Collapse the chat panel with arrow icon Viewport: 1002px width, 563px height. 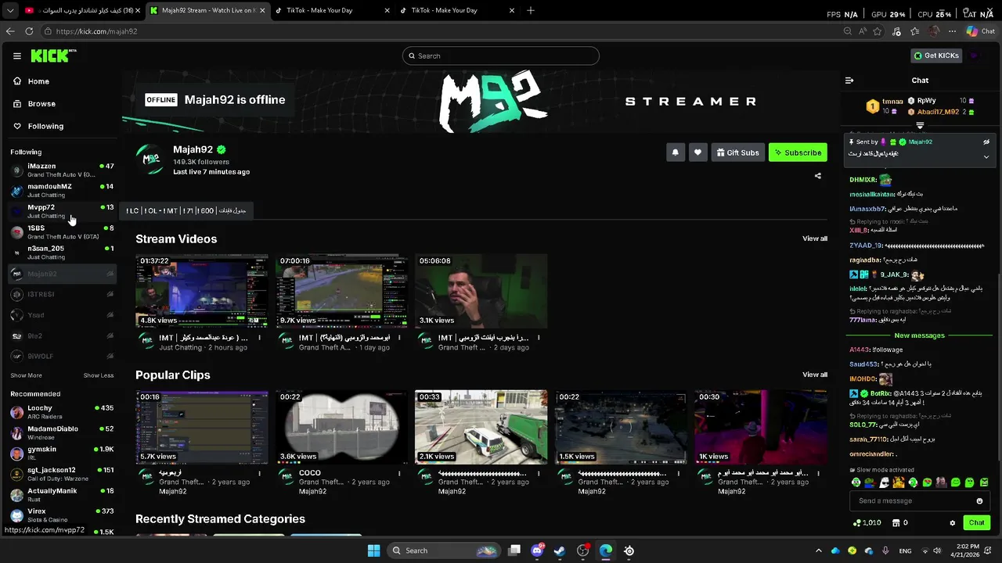coord(849,81)
